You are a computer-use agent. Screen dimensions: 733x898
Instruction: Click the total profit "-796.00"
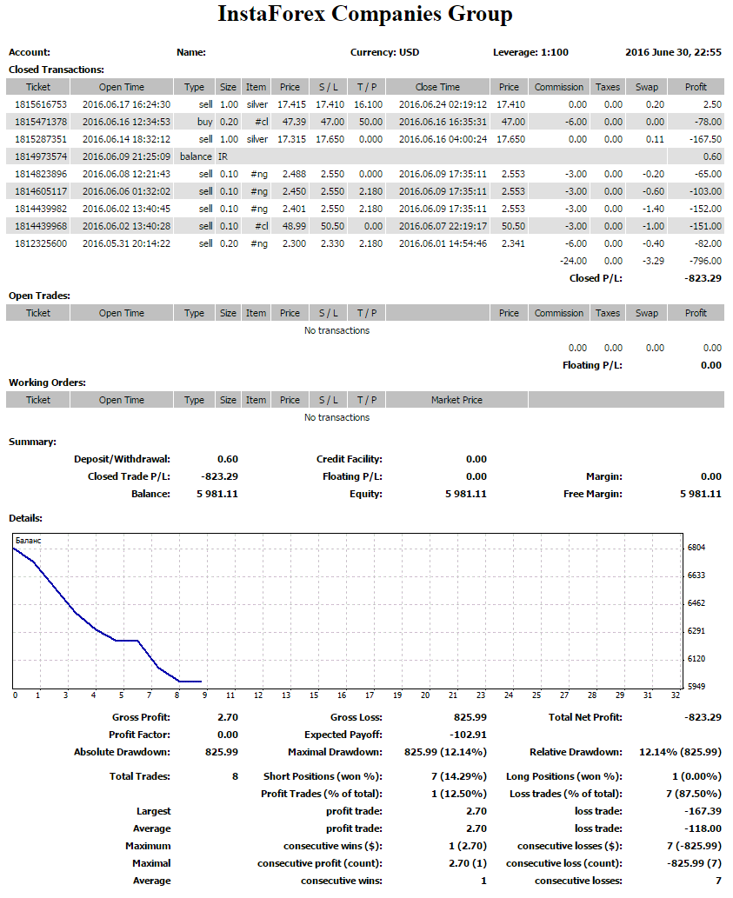click(x=705, y=261)
